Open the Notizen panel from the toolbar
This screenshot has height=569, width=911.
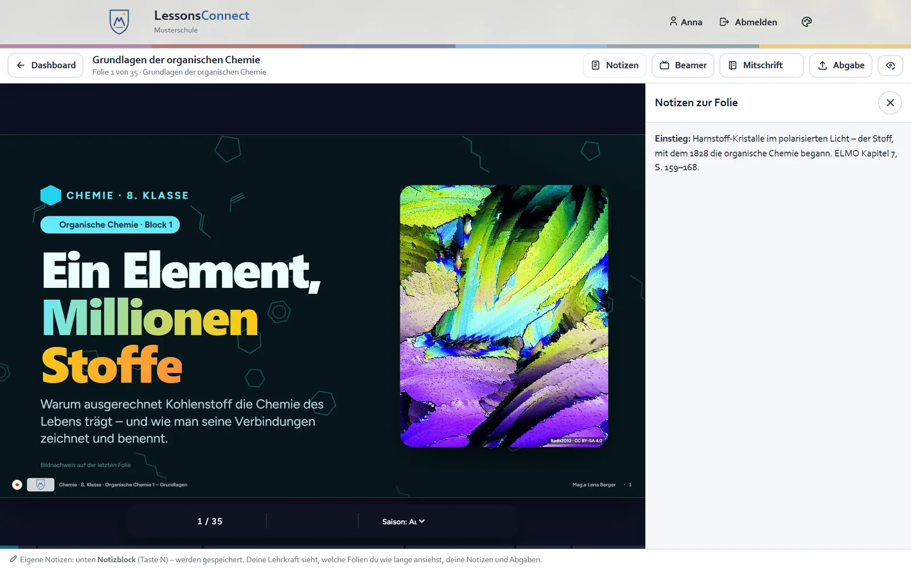pyautogui.click(x=614, y=65)
